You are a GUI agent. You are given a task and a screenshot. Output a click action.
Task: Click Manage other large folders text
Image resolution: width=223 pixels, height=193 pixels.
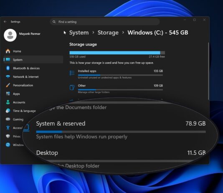pyautogui.click(x=94, y=92)
